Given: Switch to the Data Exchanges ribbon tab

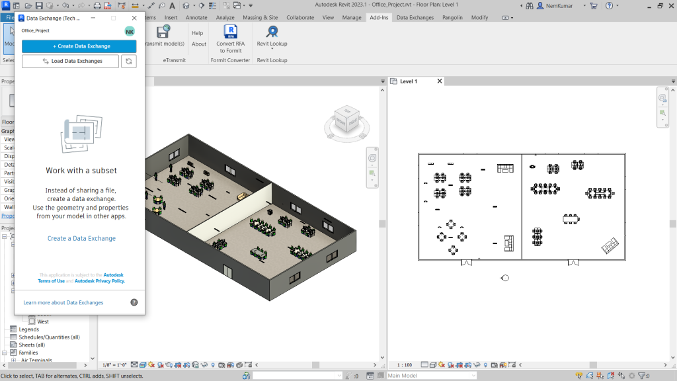Looking at the screenshot, I should click(x=415, y=18).
